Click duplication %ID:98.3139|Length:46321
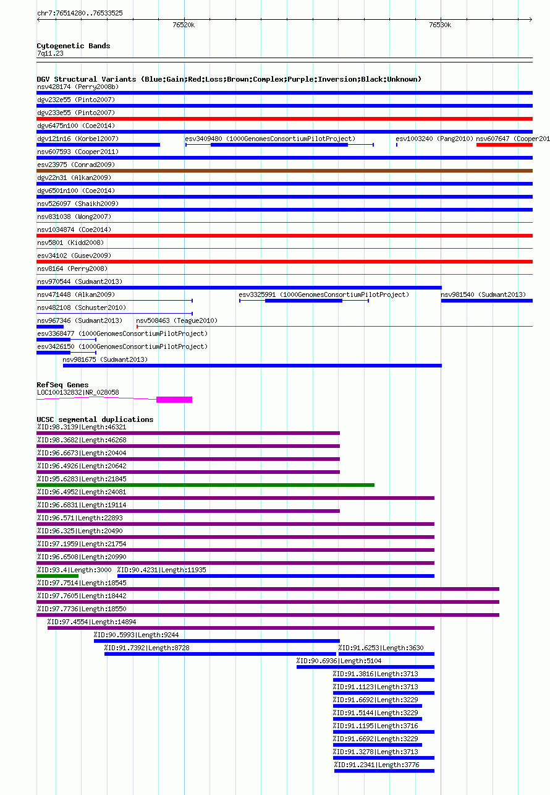The width and height of the screenshot is (550, 795). tap(82, 427)
